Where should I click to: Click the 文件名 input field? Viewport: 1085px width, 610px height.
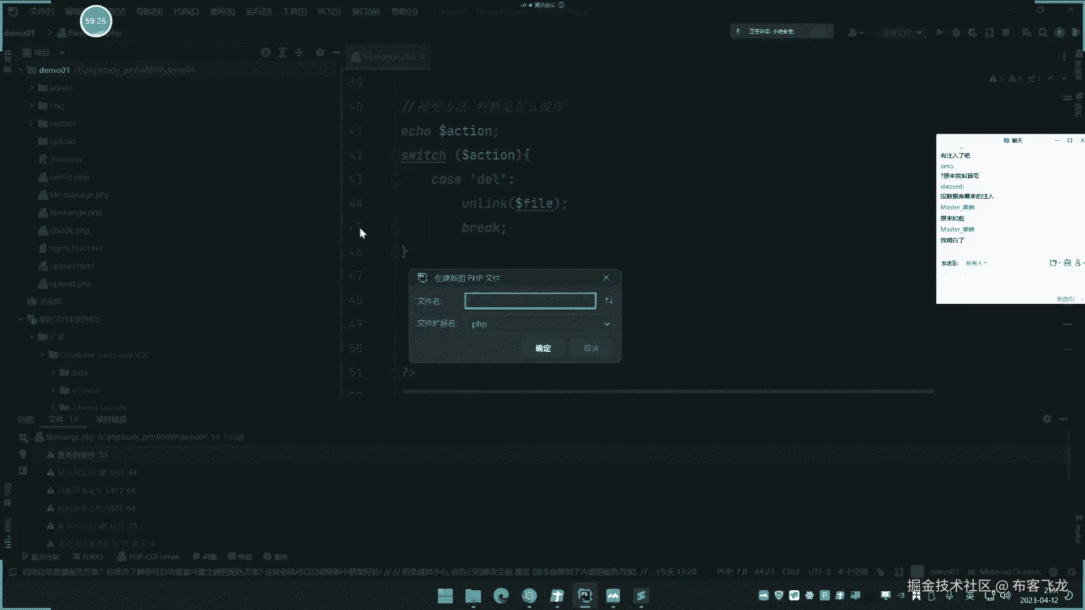click(x=530, y=300)
